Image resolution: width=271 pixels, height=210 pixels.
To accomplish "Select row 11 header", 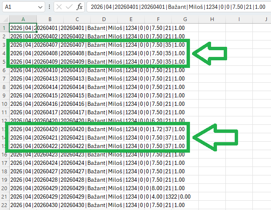I will (x=5, y=113).
